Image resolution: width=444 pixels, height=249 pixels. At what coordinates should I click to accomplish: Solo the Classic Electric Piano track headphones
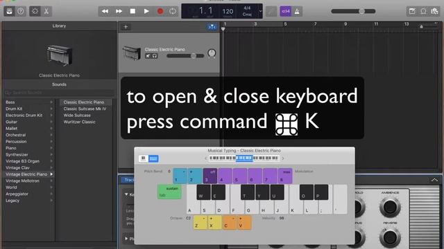[155, 56]
